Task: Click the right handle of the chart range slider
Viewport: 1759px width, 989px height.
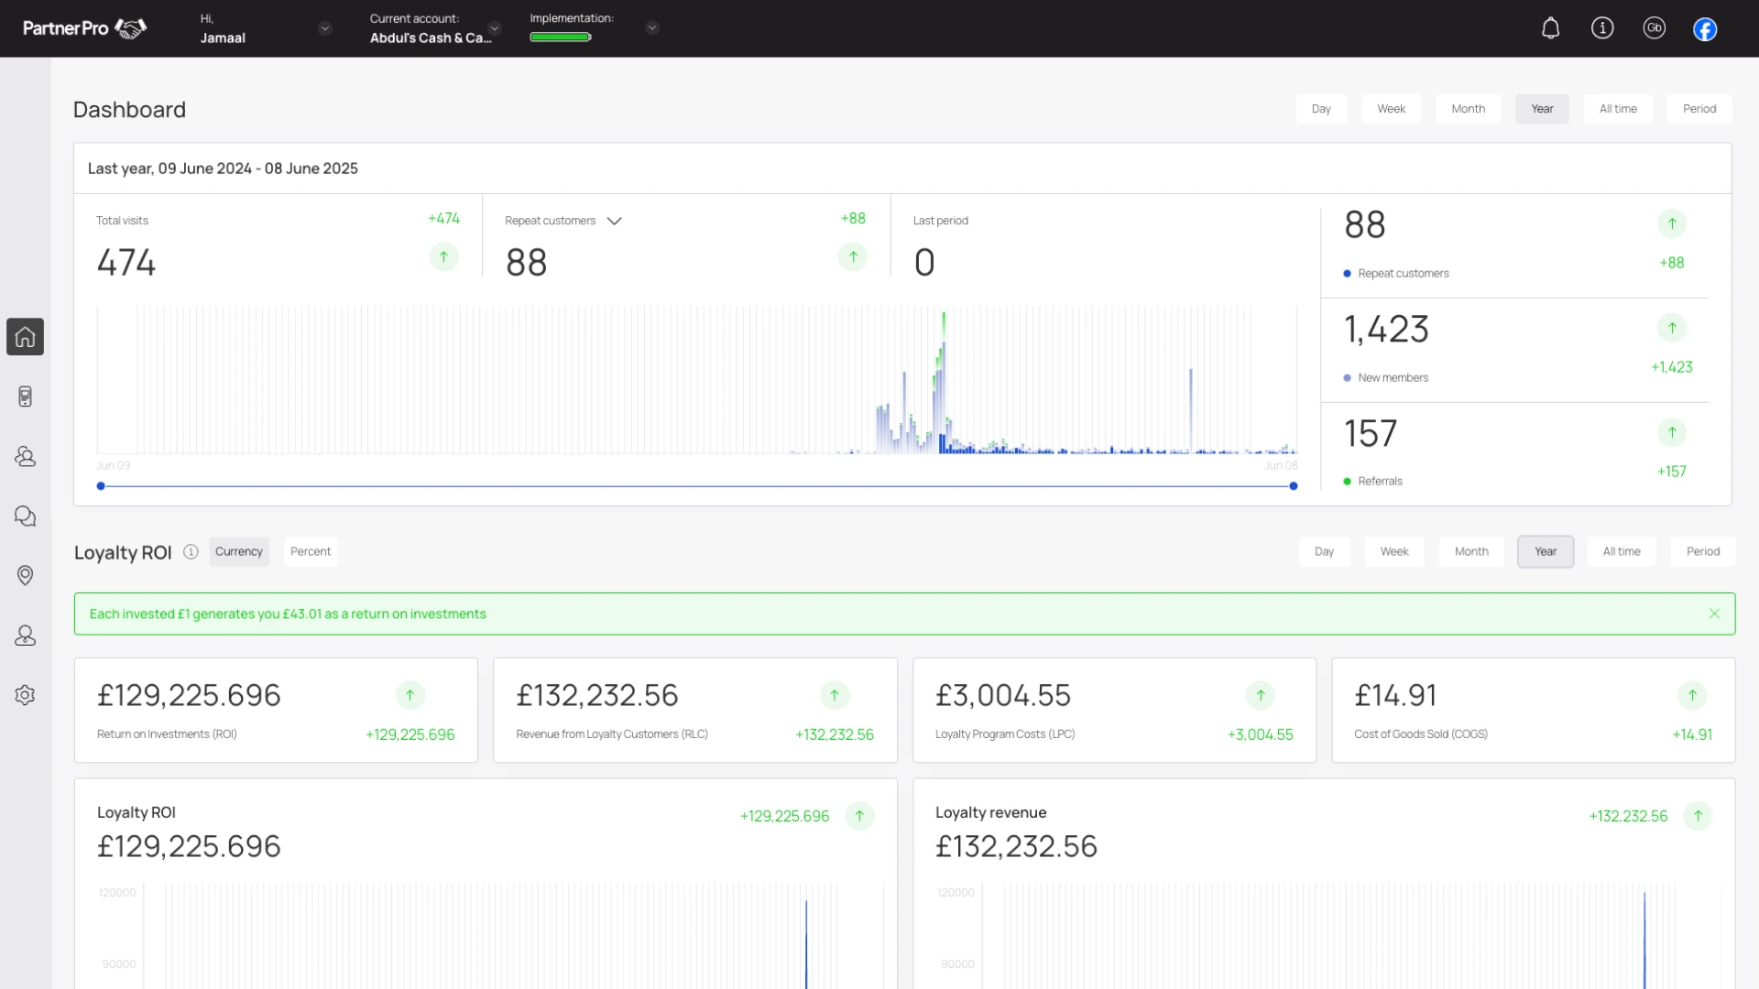Action: pyautogui.click(x=1294, y=486)
